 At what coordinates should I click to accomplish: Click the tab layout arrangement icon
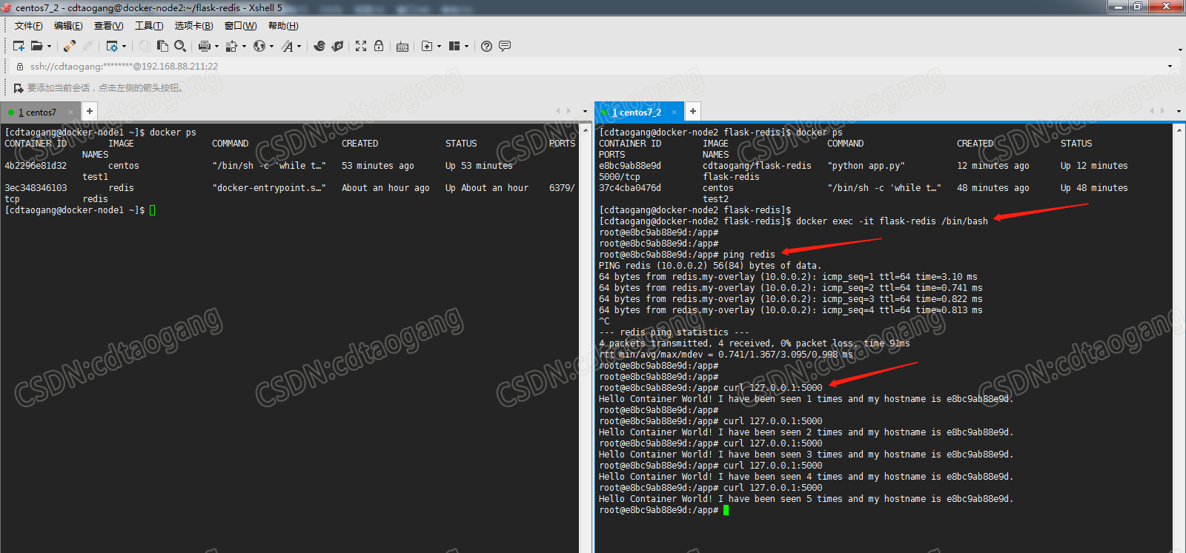454,46
